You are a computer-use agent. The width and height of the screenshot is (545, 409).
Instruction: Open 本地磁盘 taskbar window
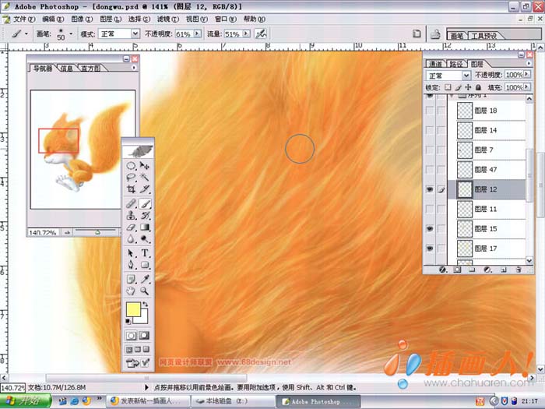(x=232, y=401)
